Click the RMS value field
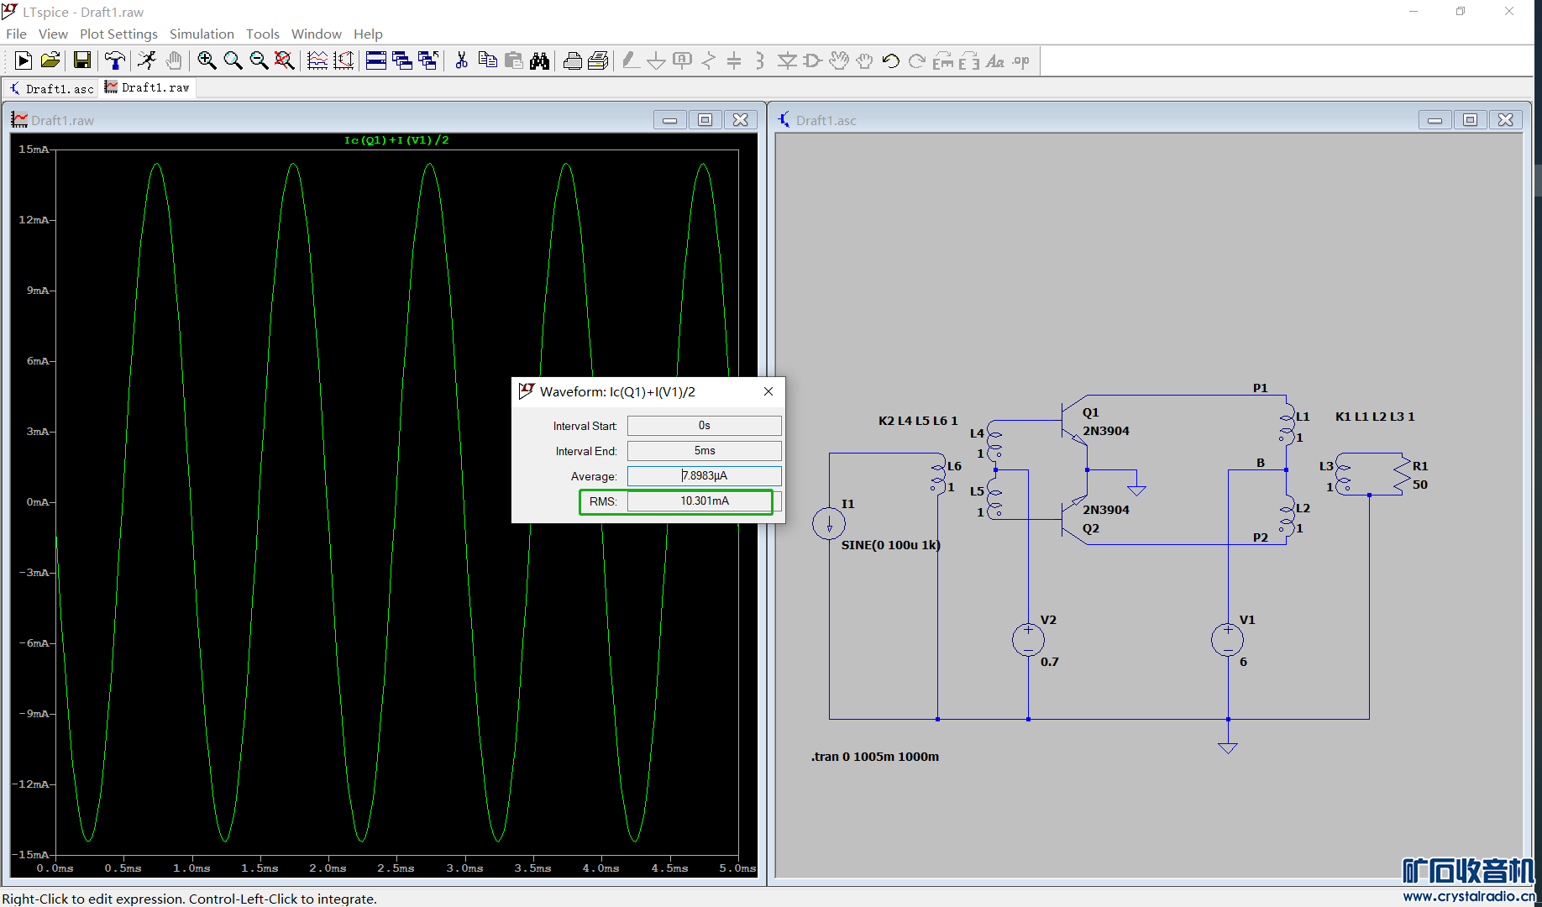The height and width of the screenshot is (907, 1542). 704,501
